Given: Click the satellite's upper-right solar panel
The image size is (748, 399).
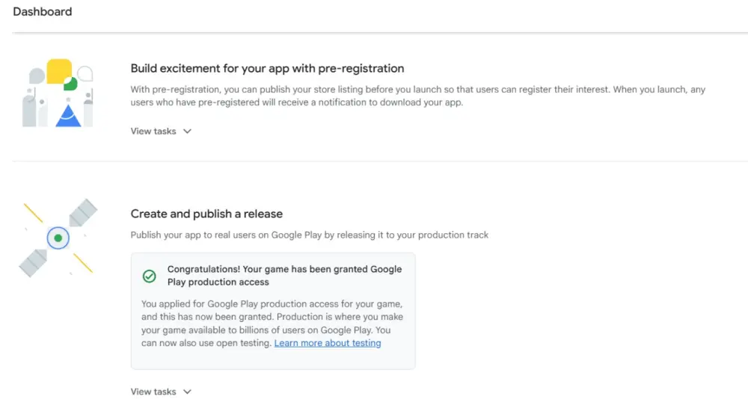Looking at the screenshot, I should (83, 213).
